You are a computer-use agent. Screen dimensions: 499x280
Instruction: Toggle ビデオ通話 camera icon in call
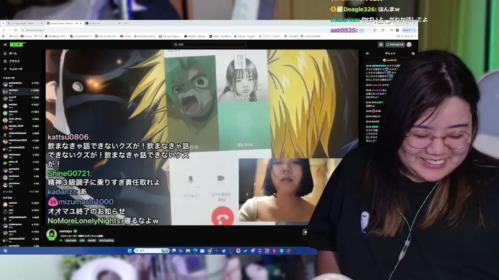point(221,178)
